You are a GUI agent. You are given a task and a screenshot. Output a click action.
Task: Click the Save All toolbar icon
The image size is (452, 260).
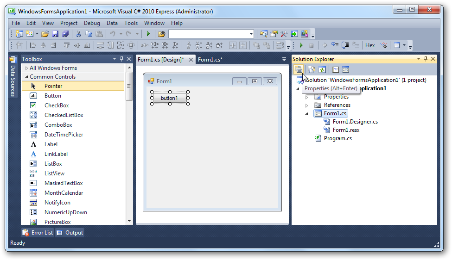click(x=65, y=34)
